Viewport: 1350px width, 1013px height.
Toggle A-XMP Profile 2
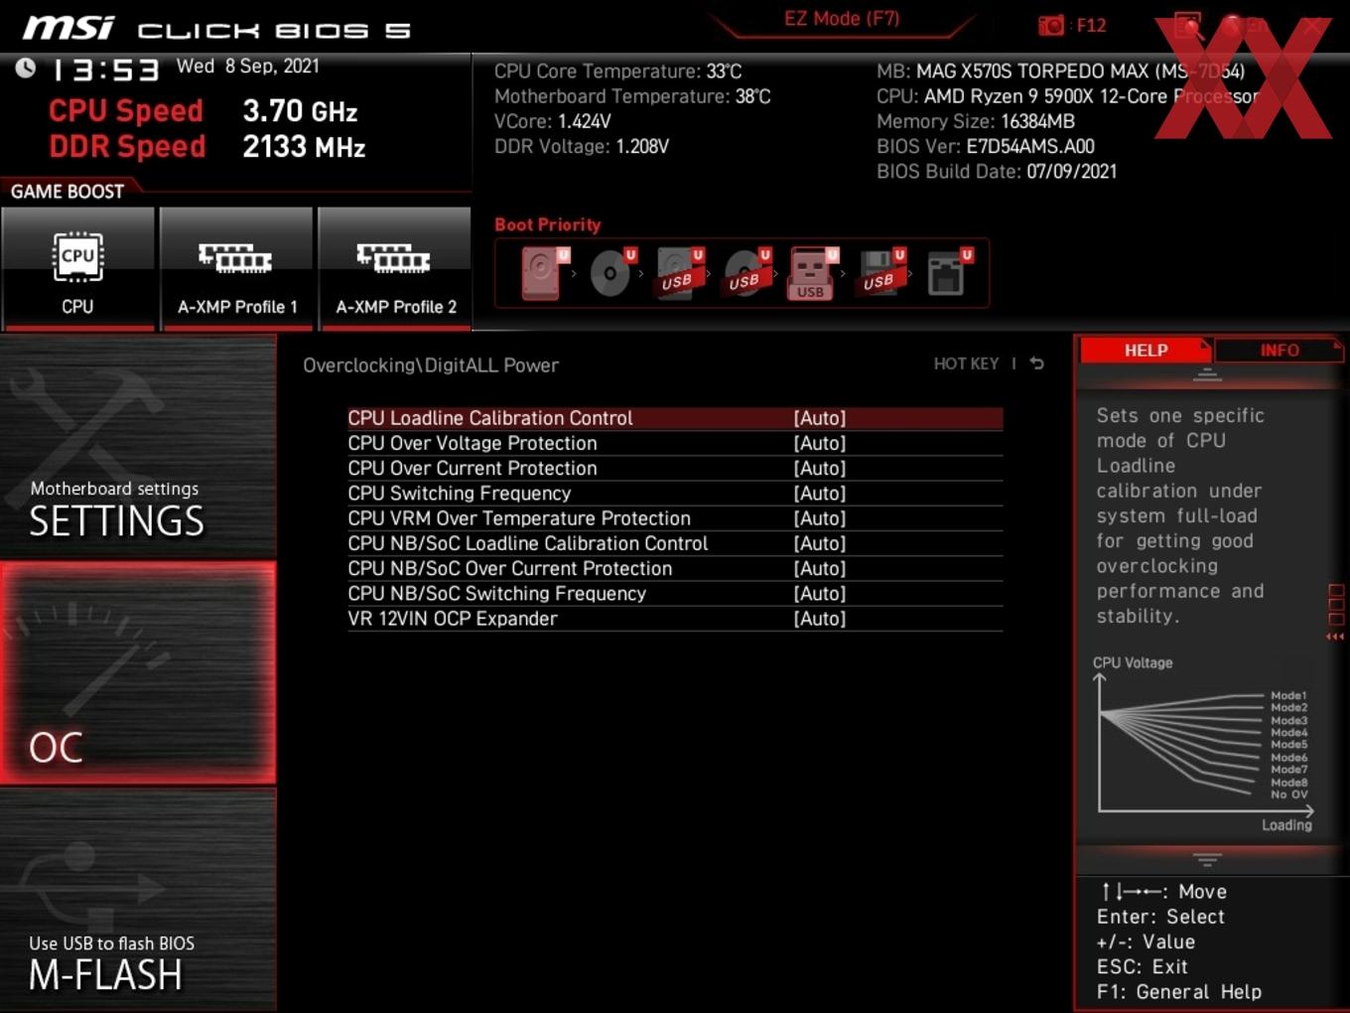[x=395, y=268]
